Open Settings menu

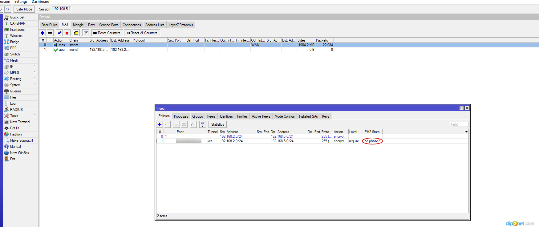click(21, 2)
